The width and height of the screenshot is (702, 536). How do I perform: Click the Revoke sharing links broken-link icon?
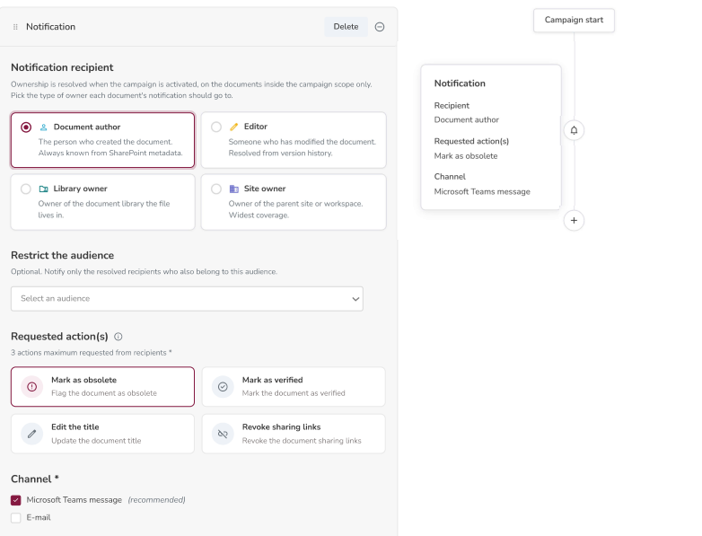[223, 434]
